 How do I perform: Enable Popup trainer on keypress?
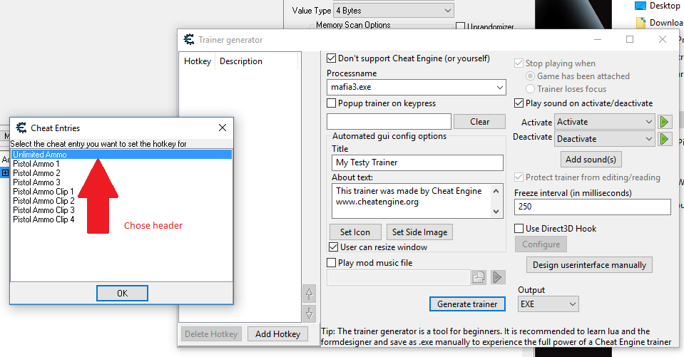pos(332,103)
